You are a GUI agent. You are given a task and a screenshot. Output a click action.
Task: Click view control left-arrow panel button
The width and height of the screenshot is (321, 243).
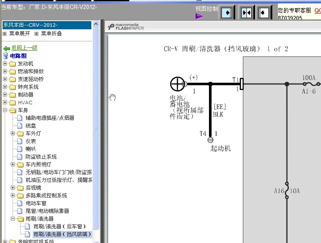(263, 12)
